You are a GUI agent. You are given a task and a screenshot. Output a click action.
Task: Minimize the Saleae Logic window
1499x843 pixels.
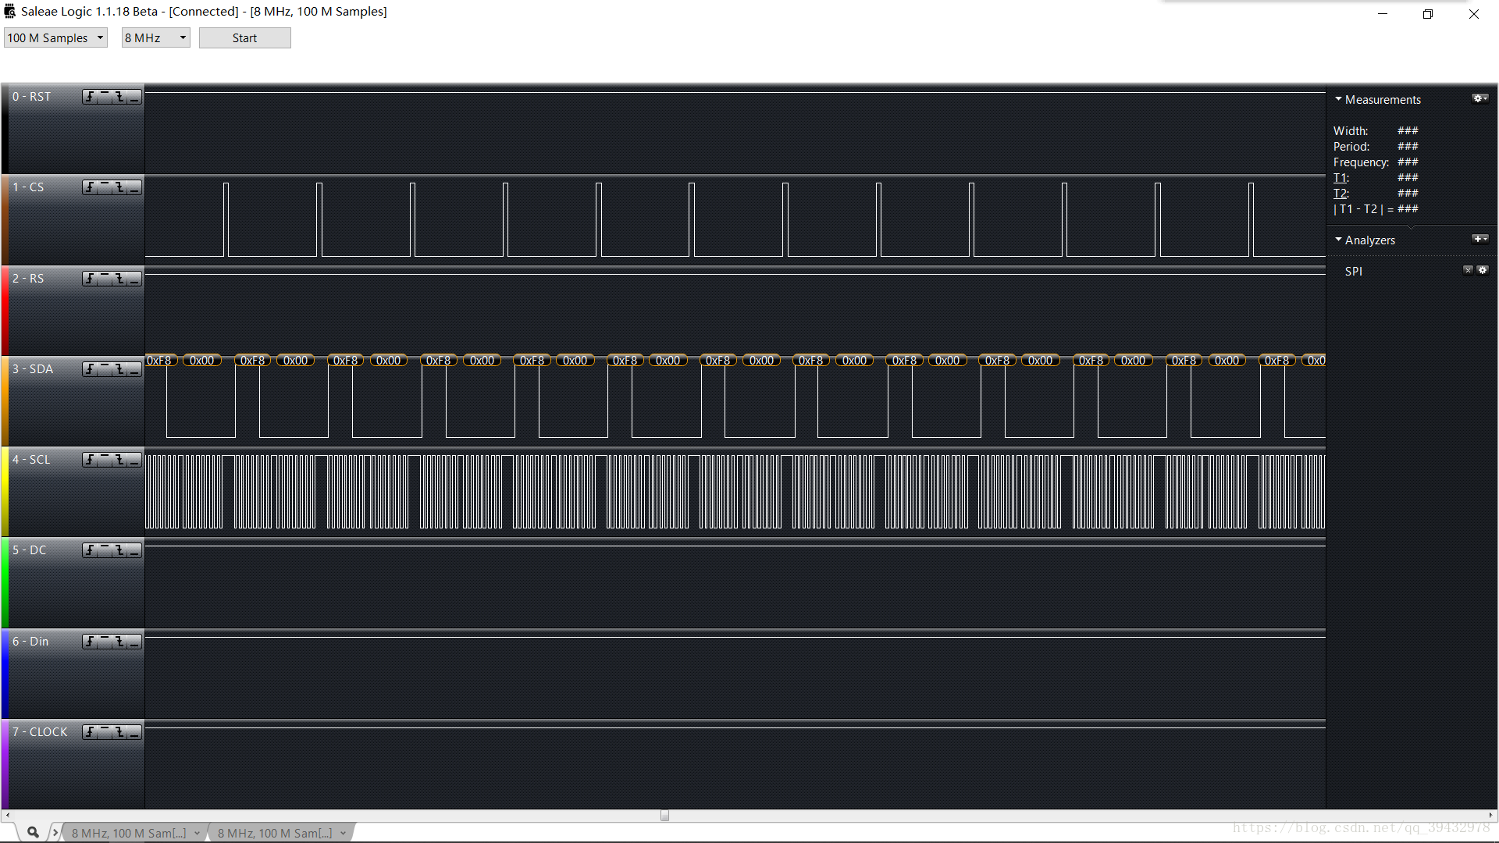(x=1382, y=13)
